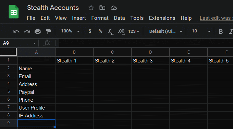Open the Extensions menu
The image size is (233, 129).
tap(162, 18)
